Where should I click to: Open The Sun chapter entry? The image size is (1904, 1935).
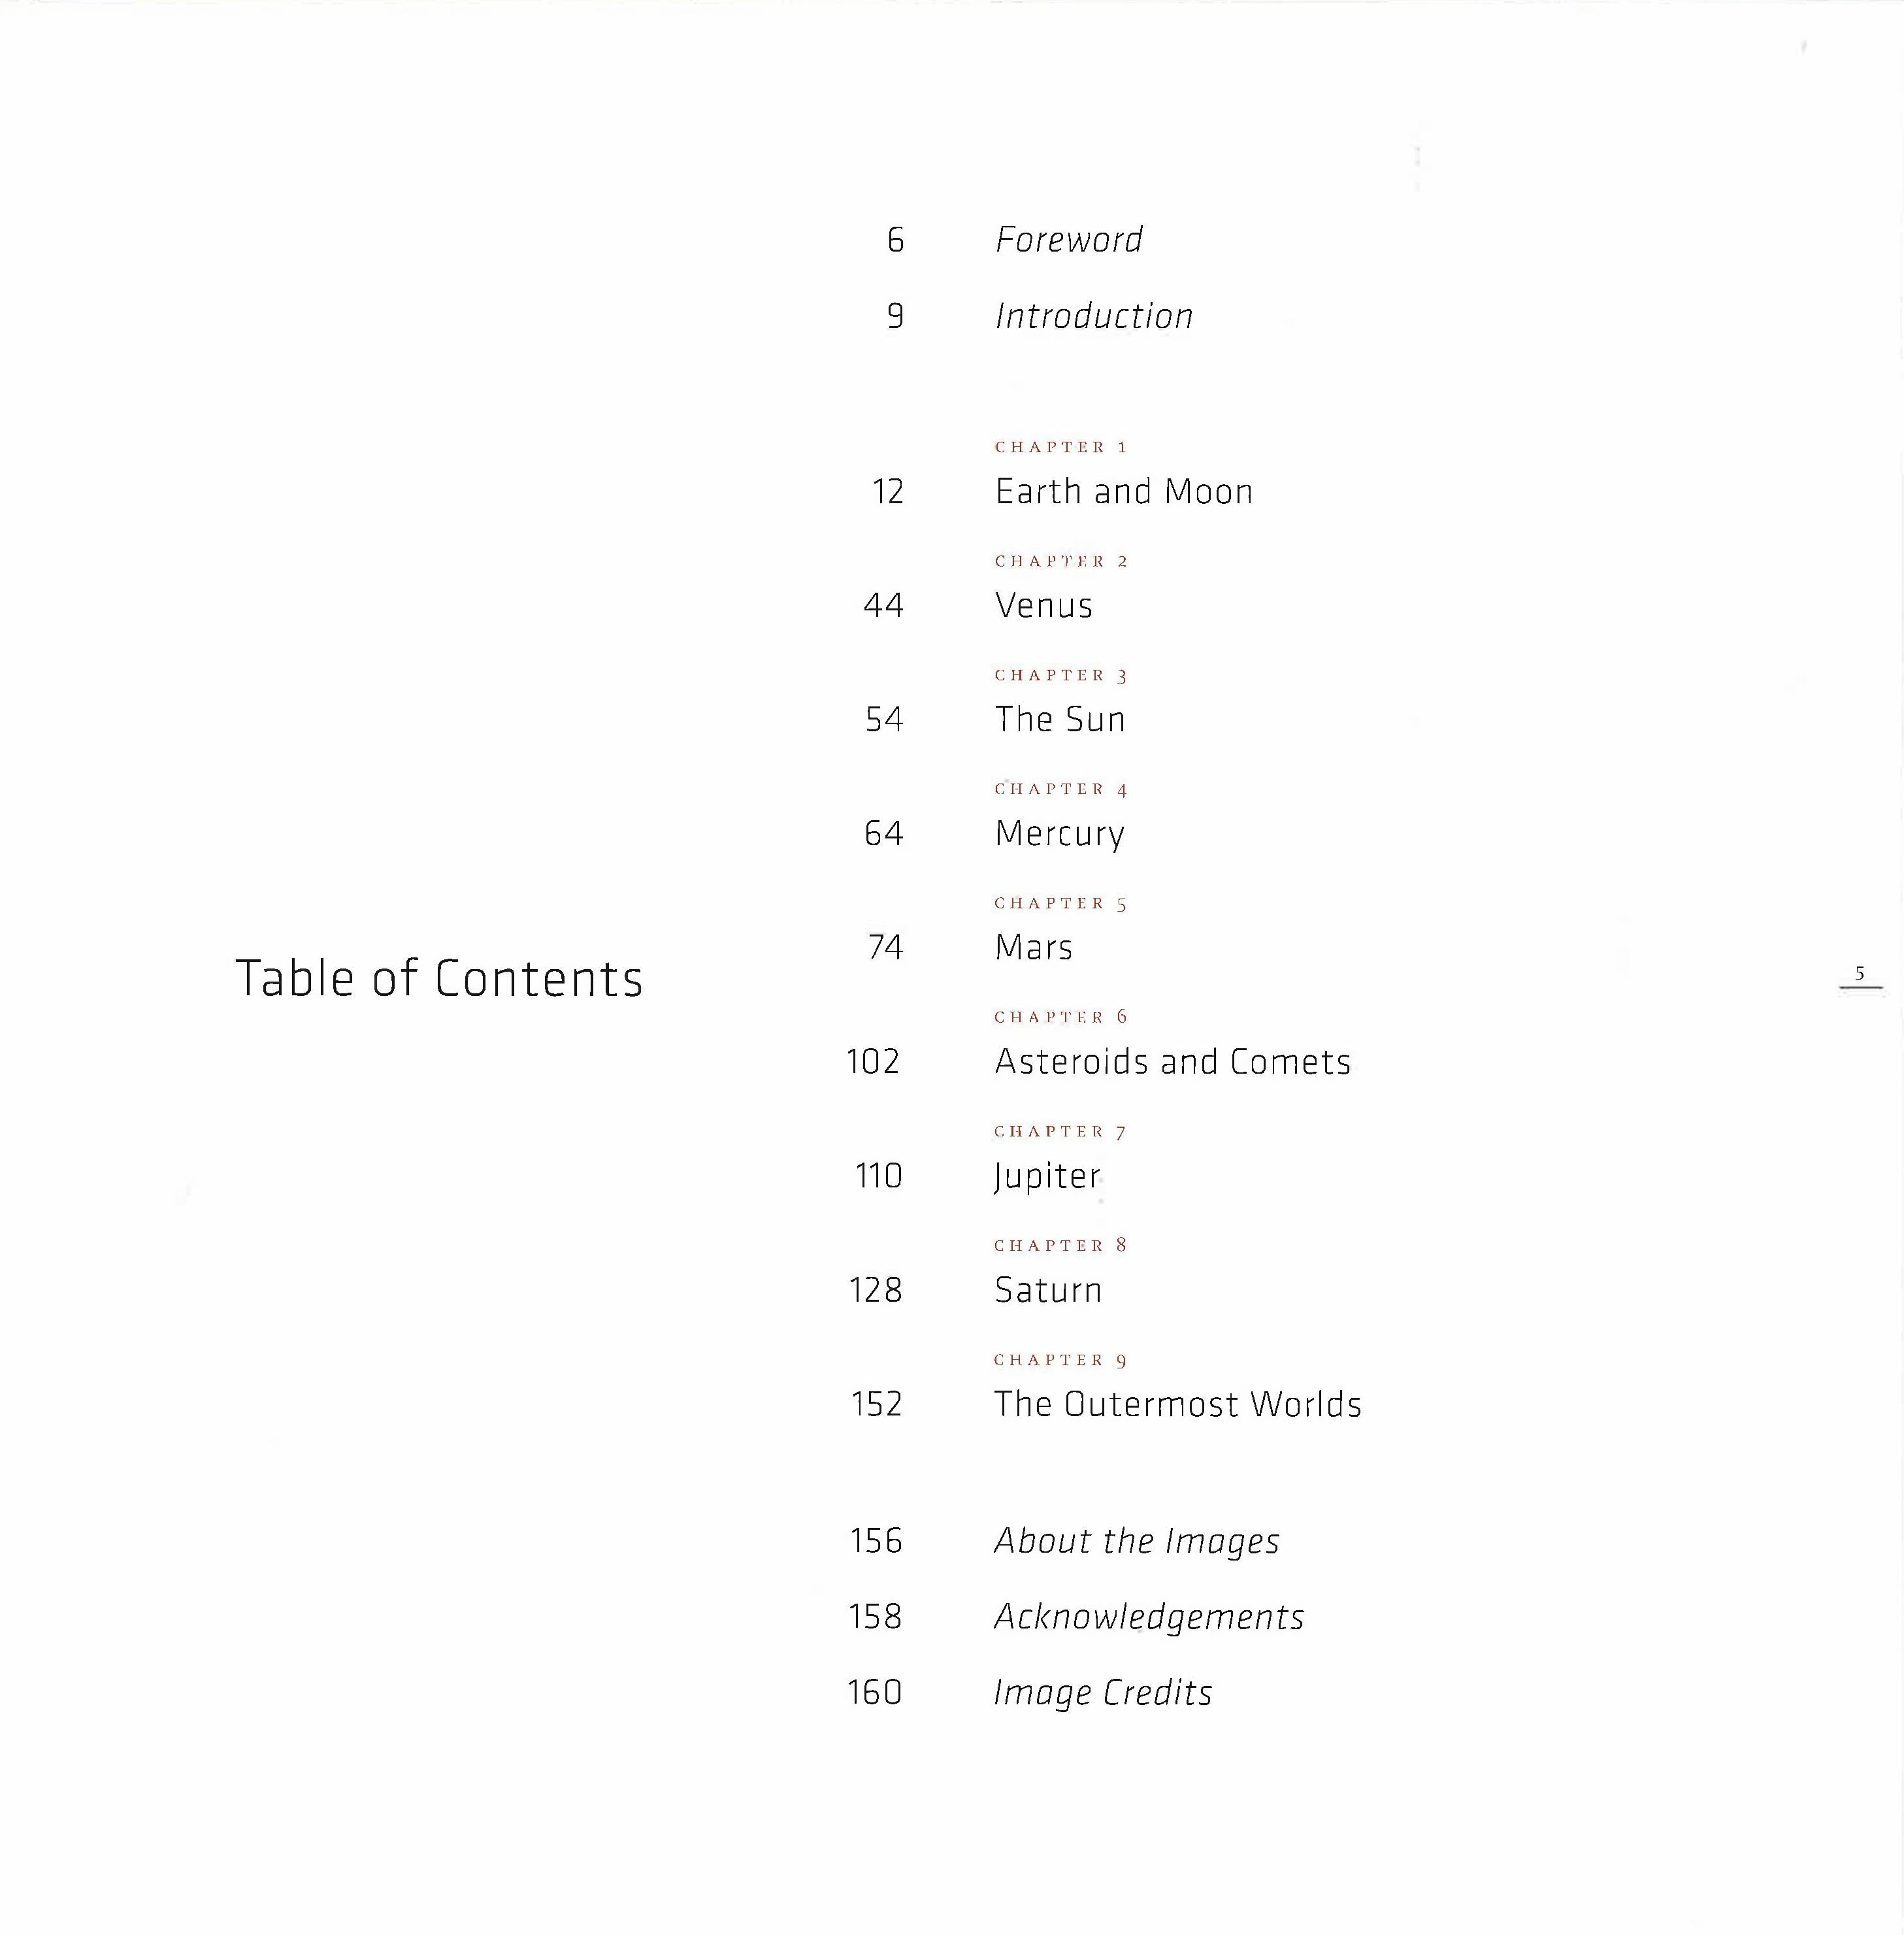[x=1059, y=719]
